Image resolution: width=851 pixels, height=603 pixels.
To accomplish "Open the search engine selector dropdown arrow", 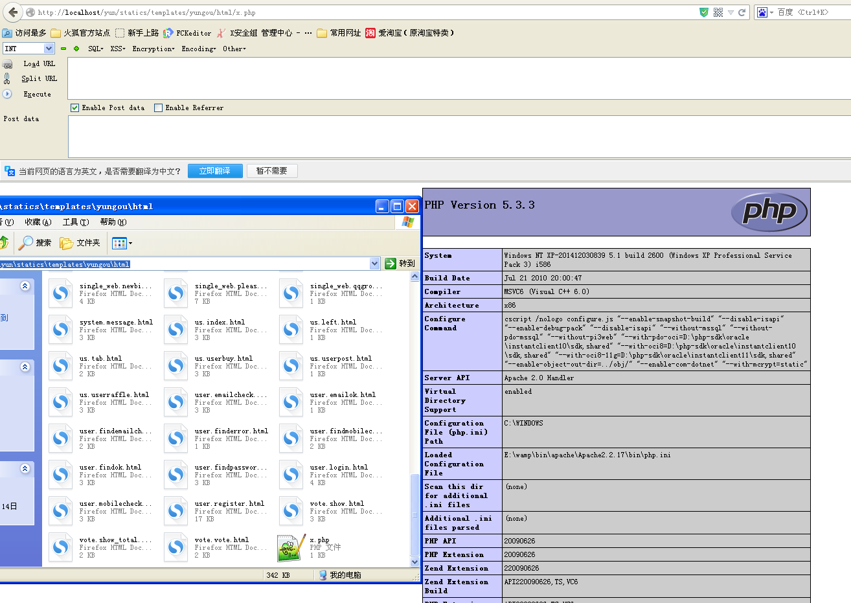I will pyautogui.click(x=771, y=13).
